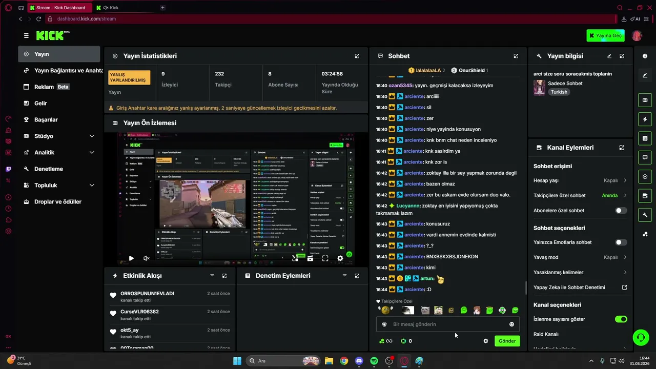
Task: Click the Bir mesaj gönderin input field
Action: click(x=448, y=324)
